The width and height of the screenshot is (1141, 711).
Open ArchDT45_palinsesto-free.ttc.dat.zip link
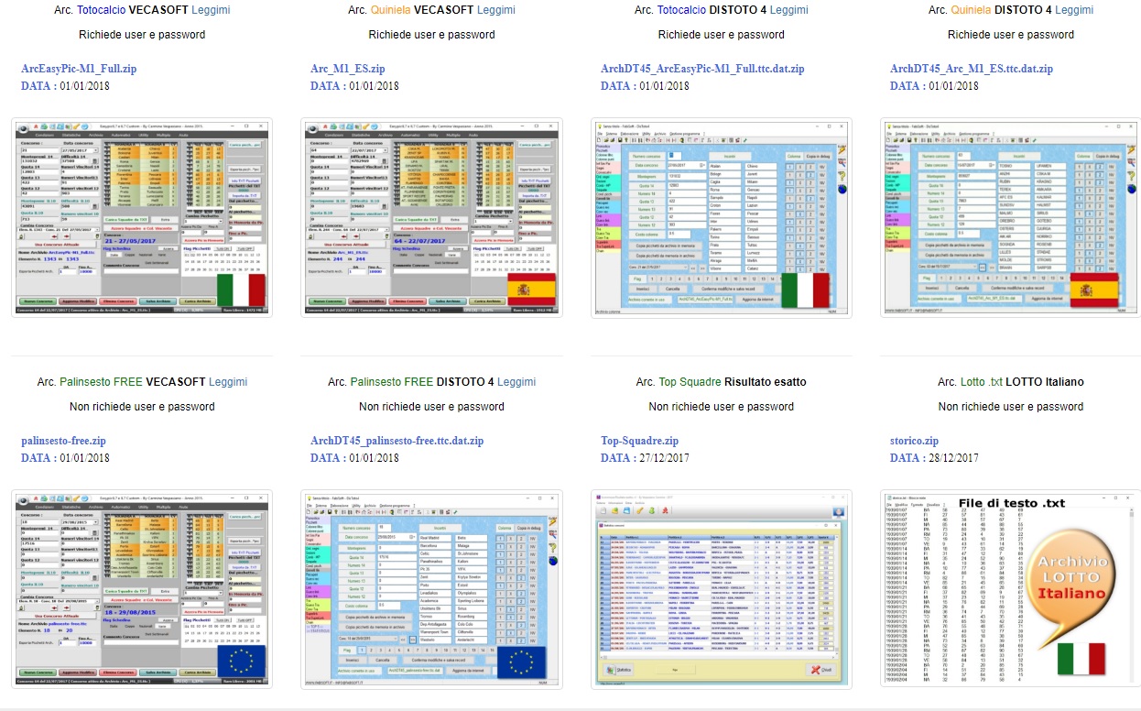click(x=397, y=441)
